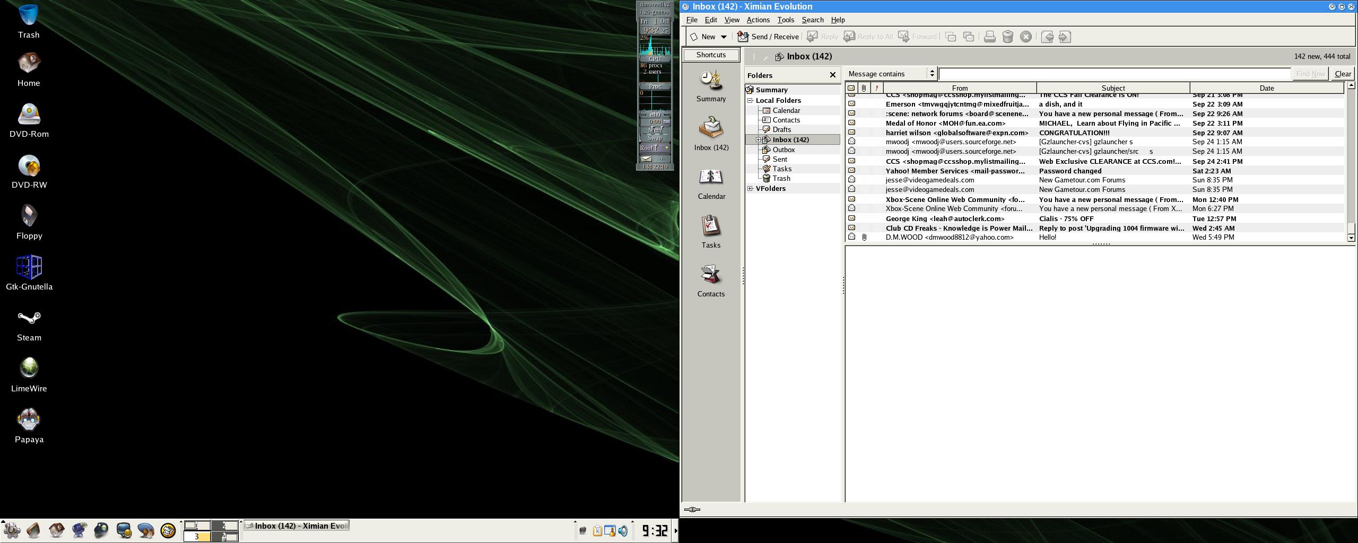Click the Print message toolbar icon
The image size is (1358, 543).
989,37
